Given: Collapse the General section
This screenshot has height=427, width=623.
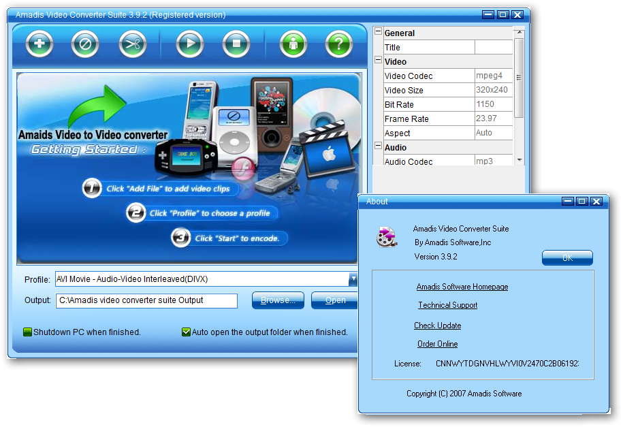Looking at the screenshot, I should coord(379,31).
